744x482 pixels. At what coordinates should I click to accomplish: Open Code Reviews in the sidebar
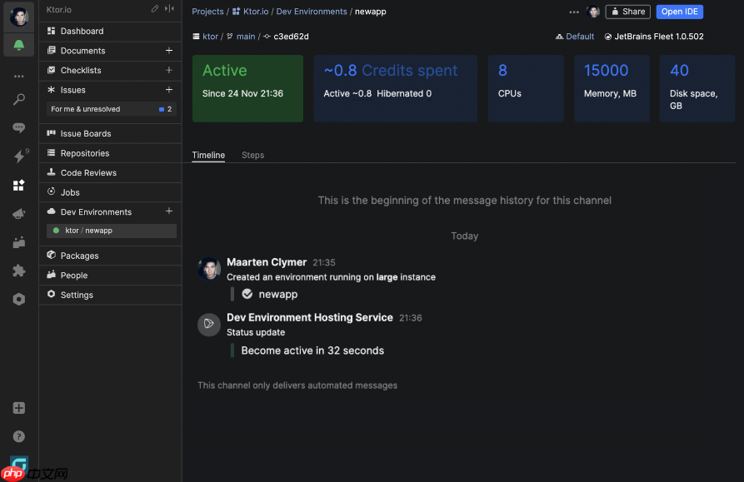tap(88, 173)
